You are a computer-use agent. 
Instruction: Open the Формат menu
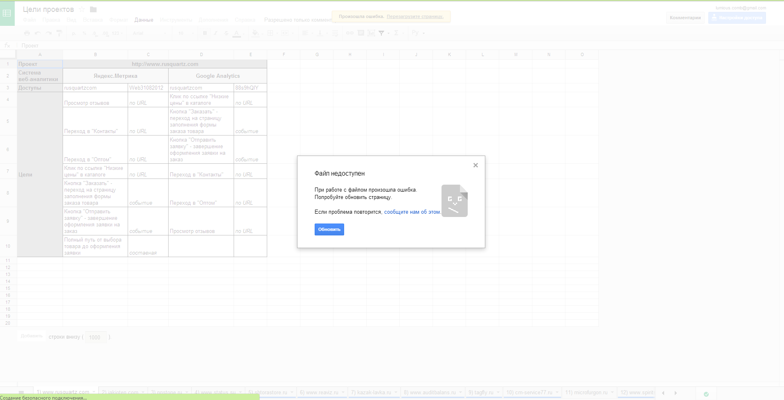pyautogui.click(x=118, y=20)
